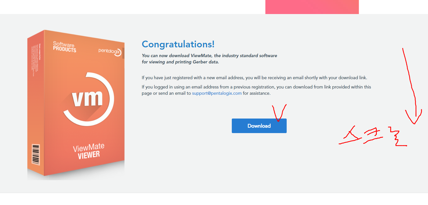Click the Congratulations! heading
This screenshot has width=428, height=205.
coord(178,44)
